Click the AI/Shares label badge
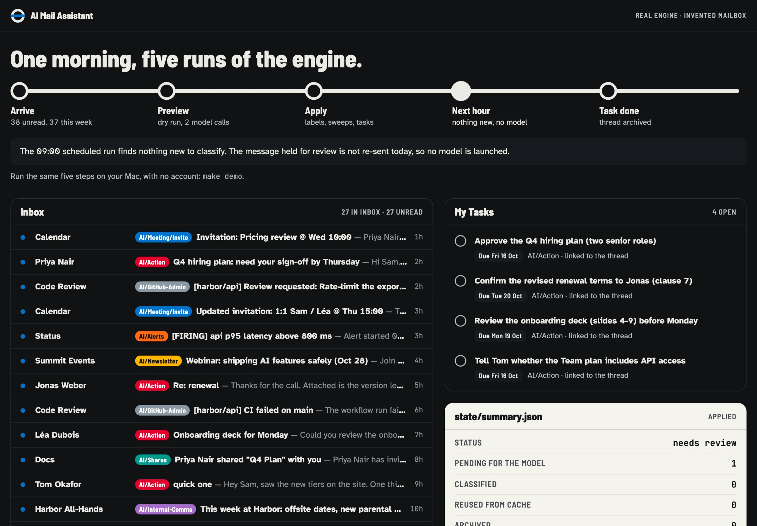Viewport: 757px width, 526px height. coord(153,460)
